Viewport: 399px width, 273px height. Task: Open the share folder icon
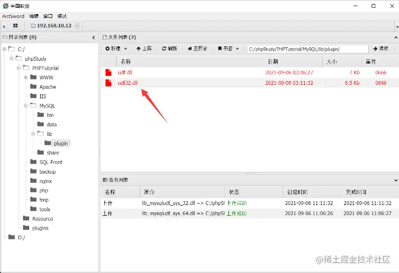pyautogui.click(x=41, y=152)
